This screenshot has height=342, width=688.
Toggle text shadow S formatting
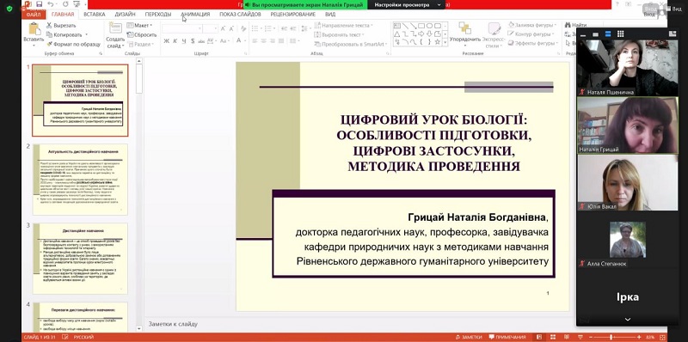(x=193, y=40)
